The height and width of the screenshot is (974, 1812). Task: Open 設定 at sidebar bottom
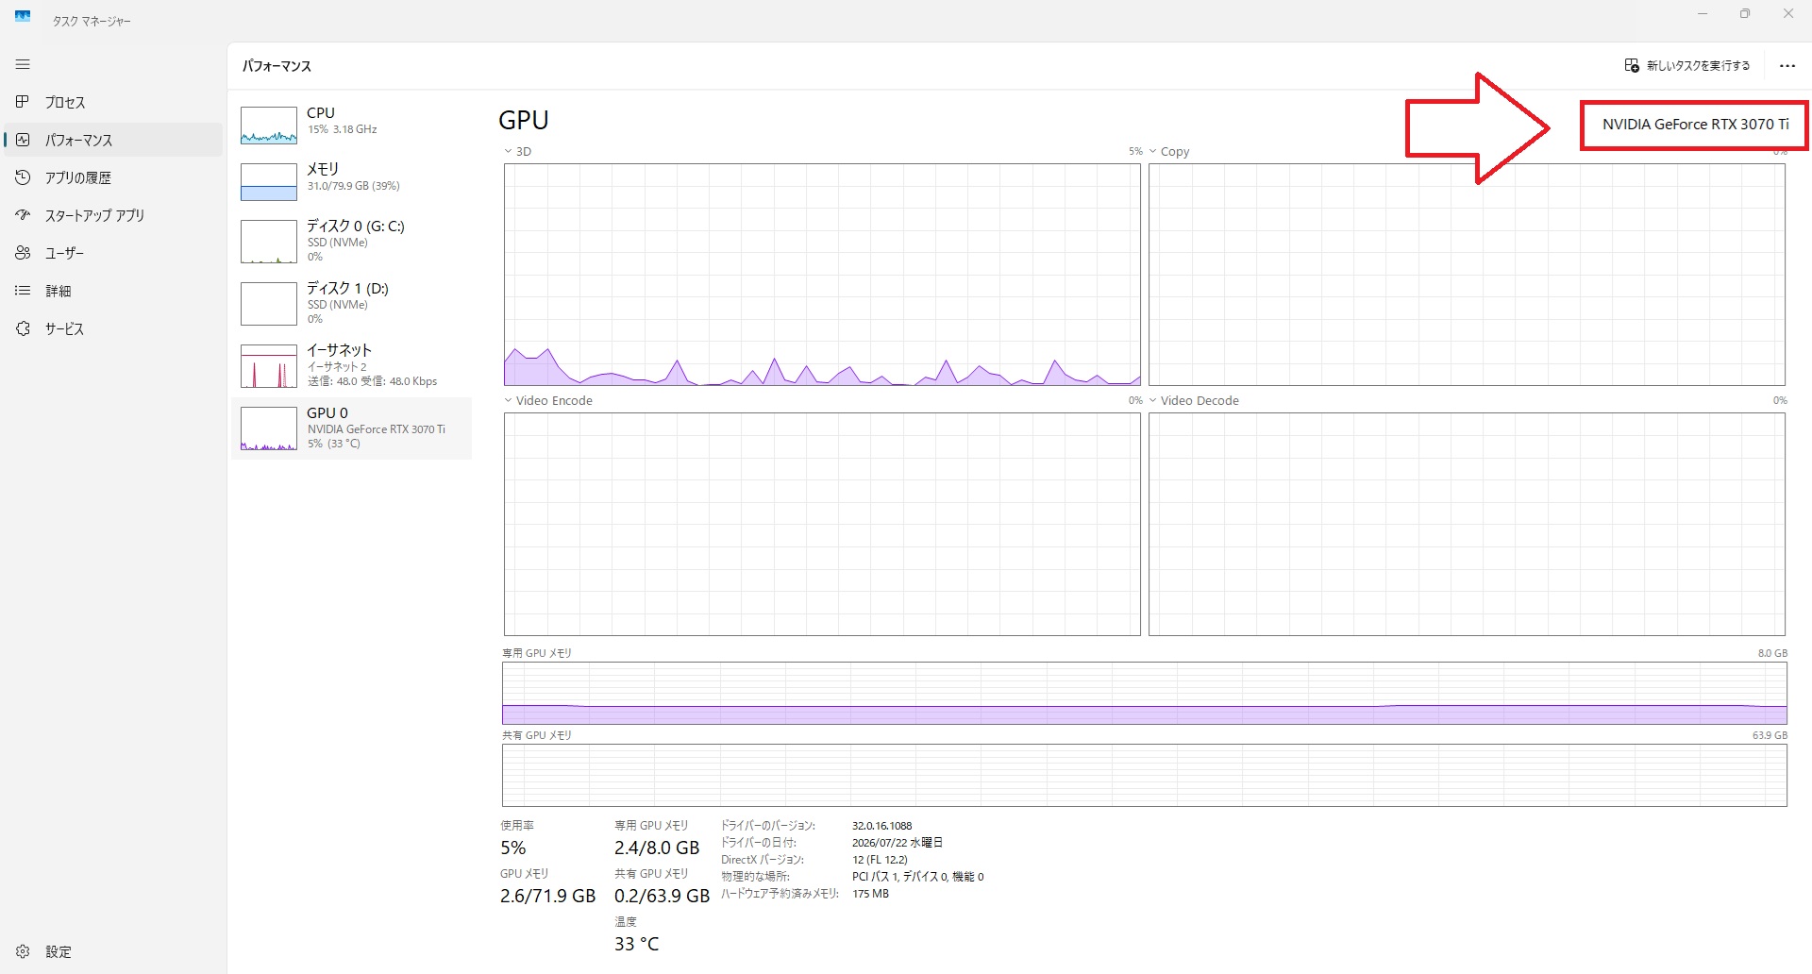coord(113,951)
